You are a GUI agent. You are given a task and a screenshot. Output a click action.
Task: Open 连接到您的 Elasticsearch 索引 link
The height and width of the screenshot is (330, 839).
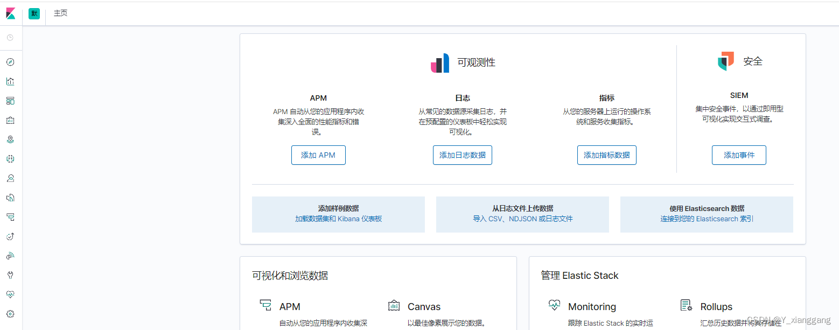(x=706, y=219)
